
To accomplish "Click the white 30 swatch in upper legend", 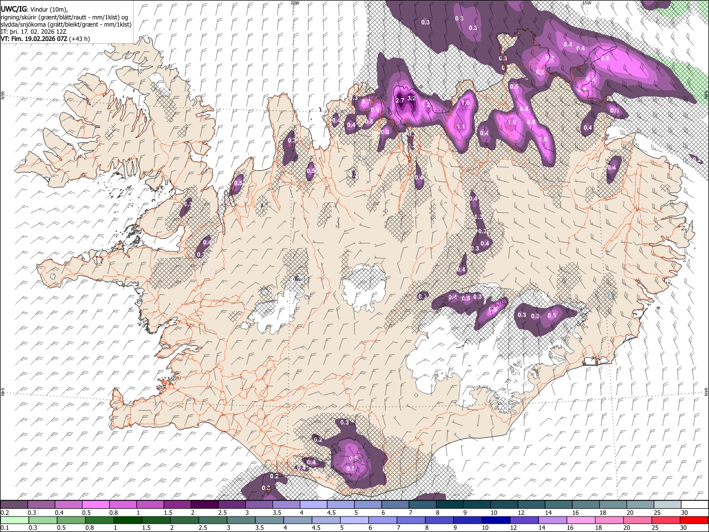I will click(695, 504).
